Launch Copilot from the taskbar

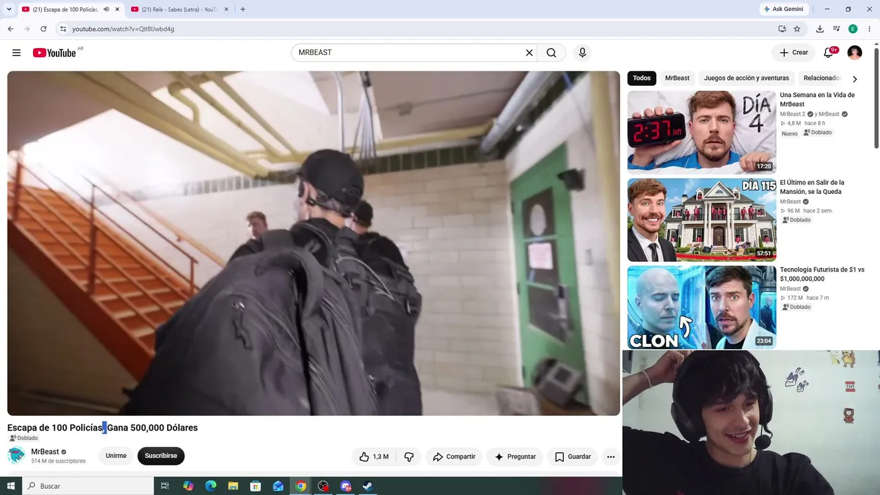pos(188,486)
